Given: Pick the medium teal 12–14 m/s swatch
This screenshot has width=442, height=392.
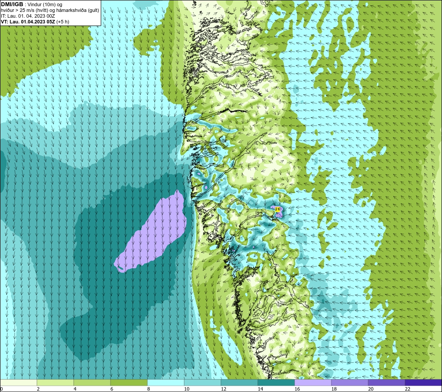Looking at the screenshot, I should point(239,382).
